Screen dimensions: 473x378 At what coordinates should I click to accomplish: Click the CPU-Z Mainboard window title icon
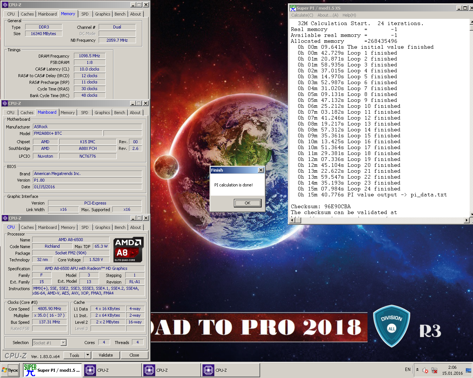point(5,103)
